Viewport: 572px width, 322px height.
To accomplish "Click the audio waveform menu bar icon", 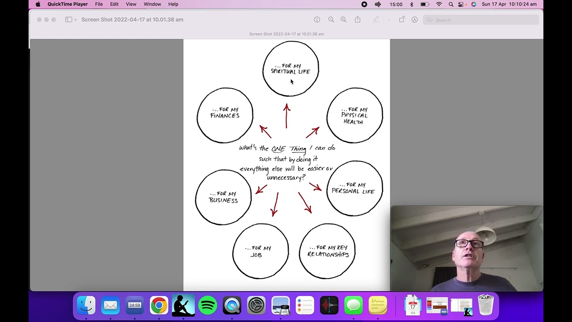I will coord(378,4).
